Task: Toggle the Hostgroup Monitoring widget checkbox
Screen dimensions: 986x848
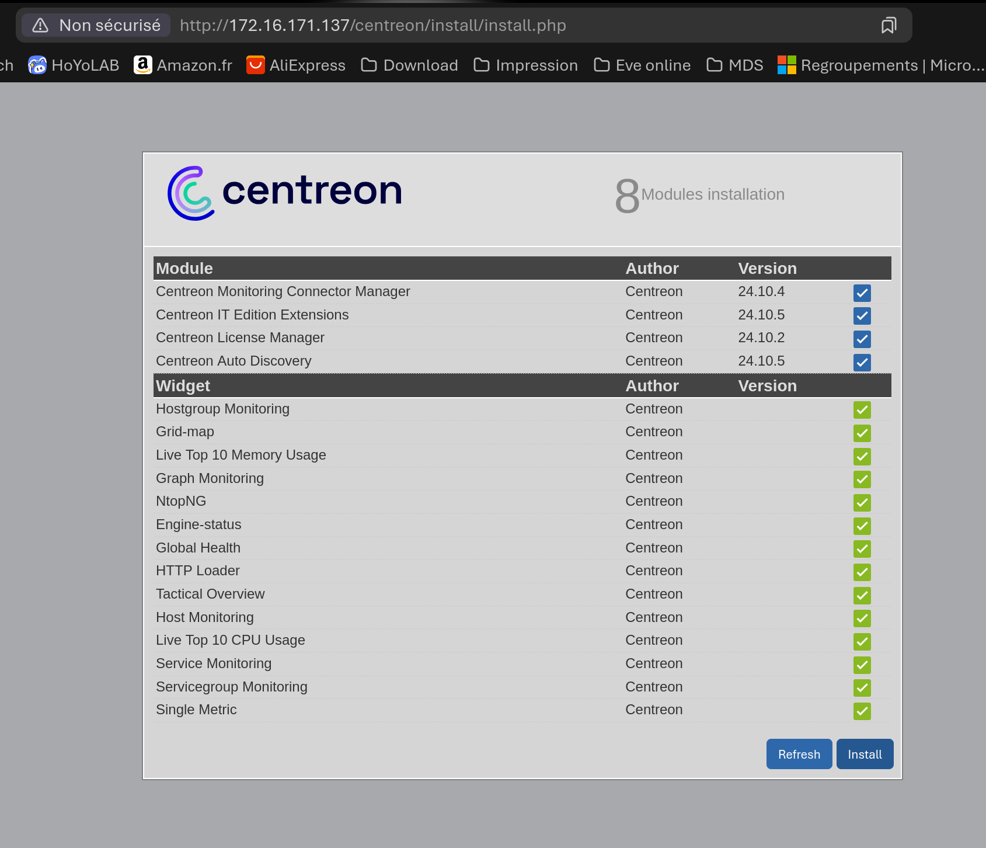Action: click(x=862, y=410)
